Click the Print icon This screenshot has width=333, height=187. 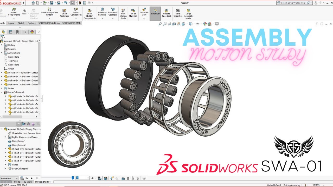59,3
